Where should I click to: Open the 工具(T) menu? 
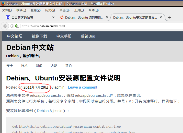tap(79, 10)
